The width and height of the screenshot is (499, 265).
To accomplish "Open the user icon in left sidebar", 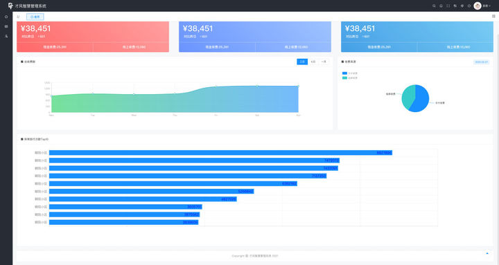I will coord(6,36).
